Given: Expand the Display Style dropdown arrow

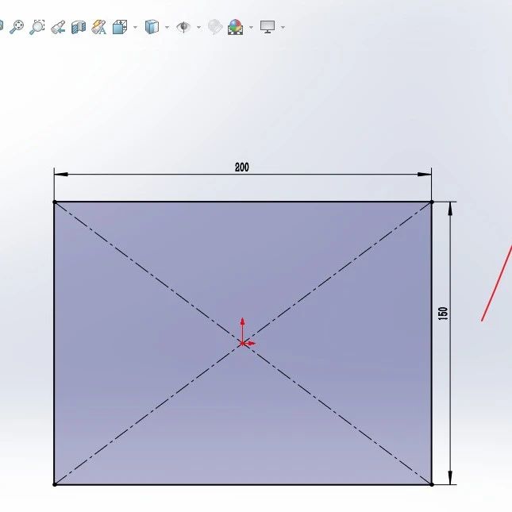Looking at the screenshot, I should [x=167, y=27].
